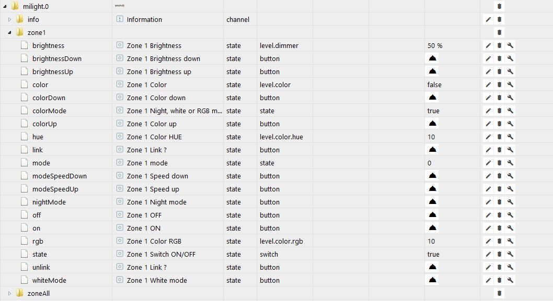Click the rgb value 10
The image size is (553, 301).
[x=431, y=242]
